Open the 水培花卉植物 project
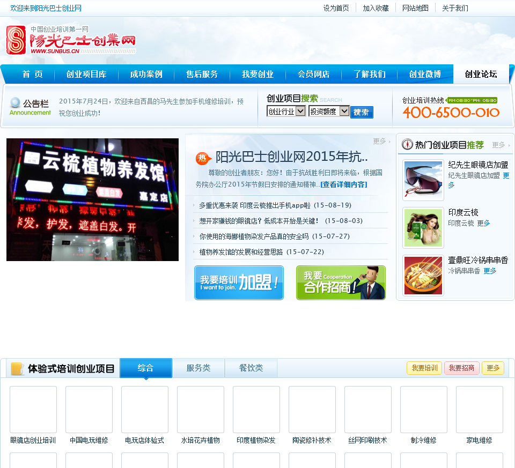This screenshot has width=515, height=468. tap(201, 440)
